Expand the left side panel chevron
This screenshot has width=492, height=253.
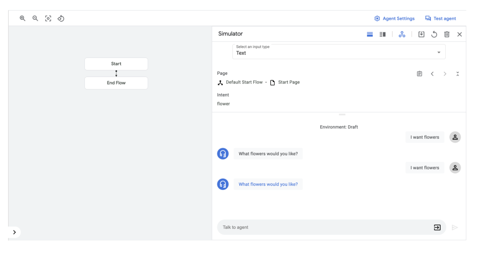point(14,232)
